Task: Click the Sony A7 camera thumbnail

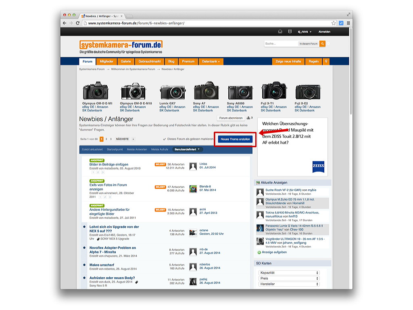Action: click(x=206, y=92)
